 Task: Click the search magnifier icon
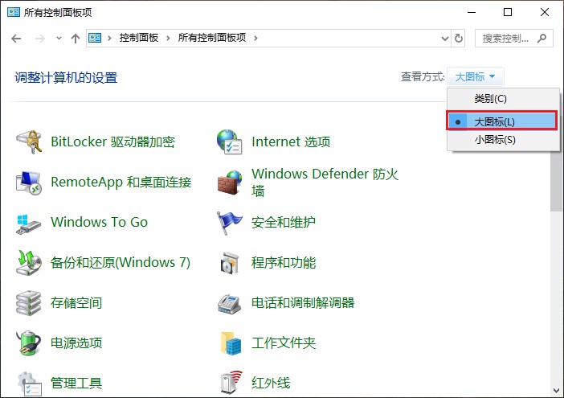(x=542, y=38)
